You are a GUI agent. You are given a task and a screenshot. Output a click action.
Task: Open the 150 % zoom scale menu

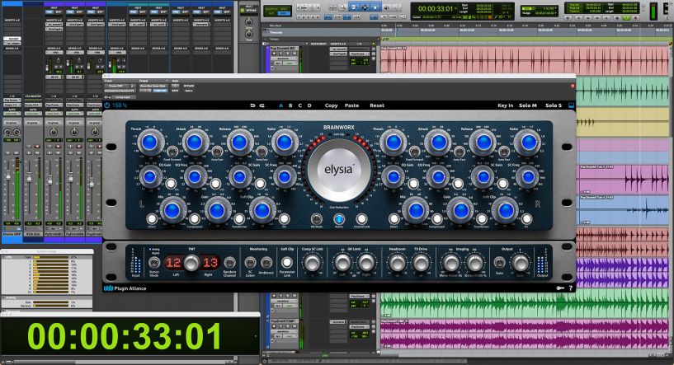(120, 105)
